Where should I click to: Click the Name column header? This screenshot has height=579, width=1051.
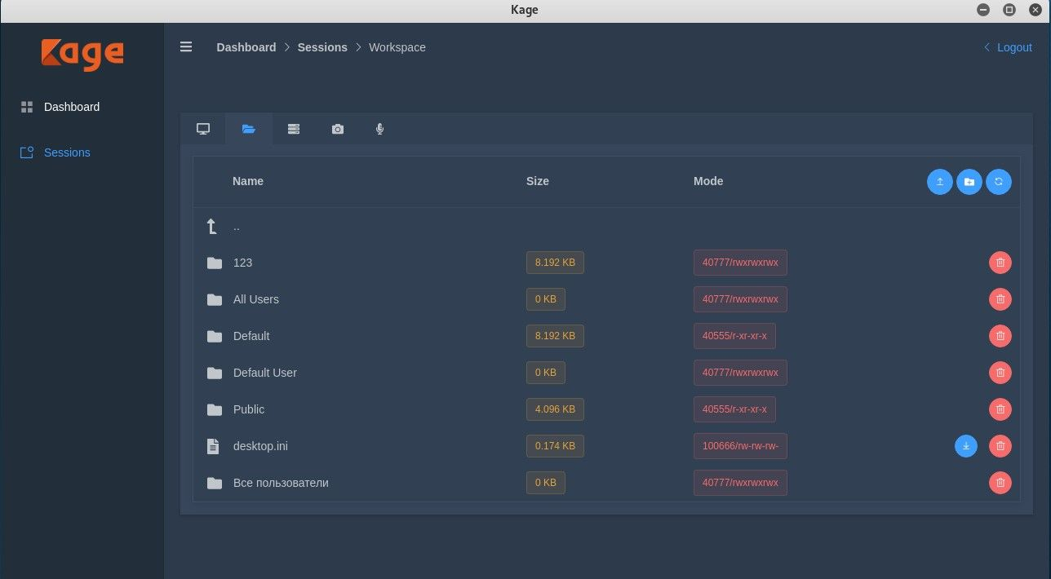pyautogui.click(x=248, y=181)
